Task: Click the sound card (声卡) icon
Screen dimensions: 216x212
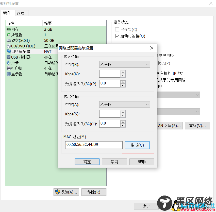Action: tap(9, 63)
